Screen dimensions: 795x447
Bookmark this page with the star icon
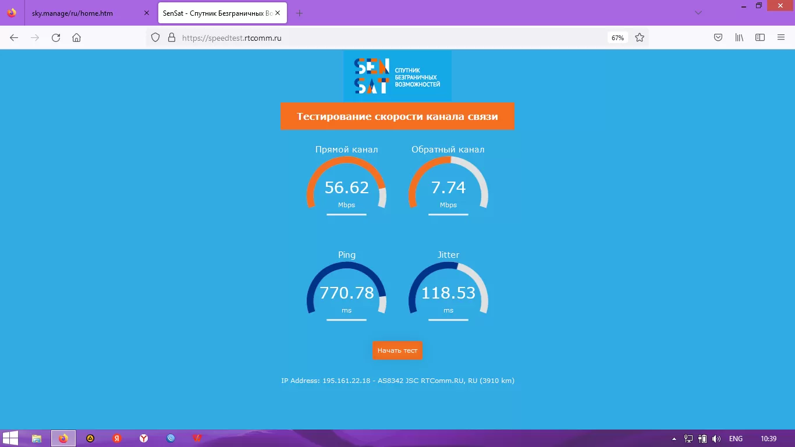pos(640,37)
